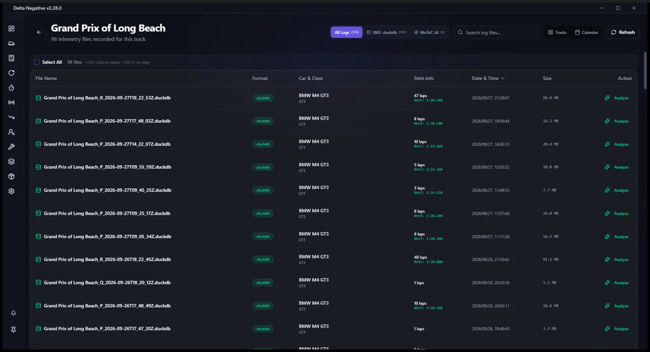Screen dimensions: 650x352
Task: Switch to the Calendar view
Action: 587,33
